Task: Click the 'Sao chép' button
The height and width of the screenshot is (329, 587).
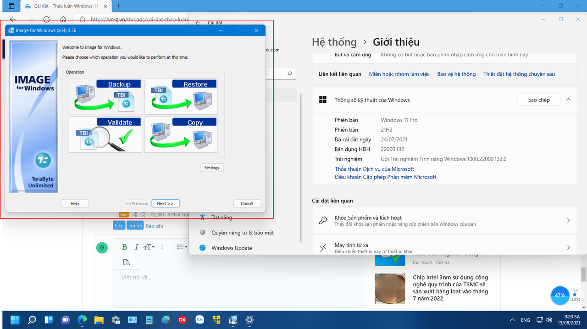Action: pyautogui.click(x=539, y=100)
